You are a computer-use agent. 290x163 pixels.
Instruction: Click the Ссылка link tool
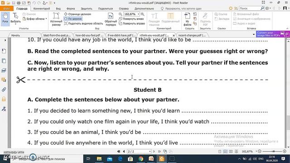tap(221, 14)
